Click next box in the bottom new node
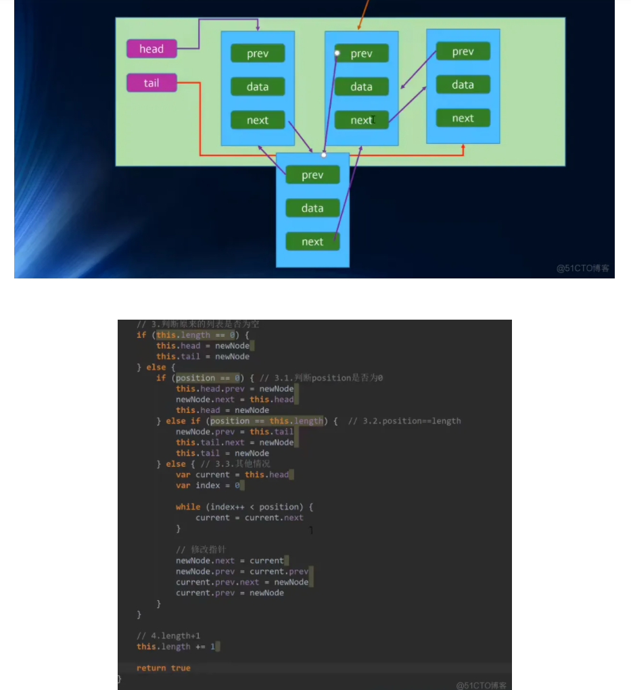This screenshot has height=690, width=631. [x=312, y=241]
